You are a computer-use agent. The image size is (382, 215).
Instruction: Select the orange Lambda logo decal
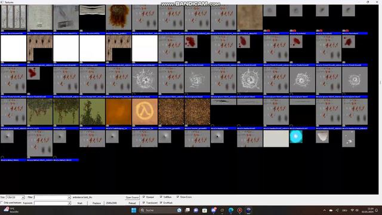144,112
